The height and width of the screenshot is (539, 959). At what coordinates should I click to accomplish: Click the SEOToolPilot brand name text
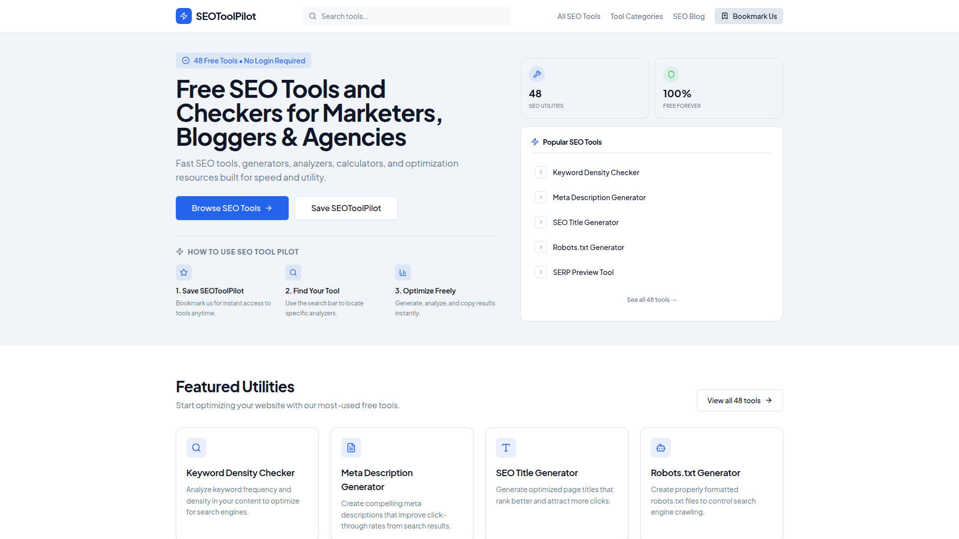(226, 16)
